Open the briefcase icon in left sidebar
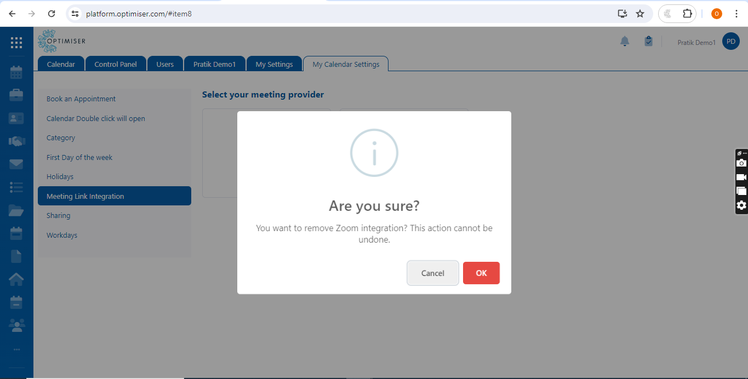Image resolution: width=748 pixels, height=379 pixels. point(16,95)
